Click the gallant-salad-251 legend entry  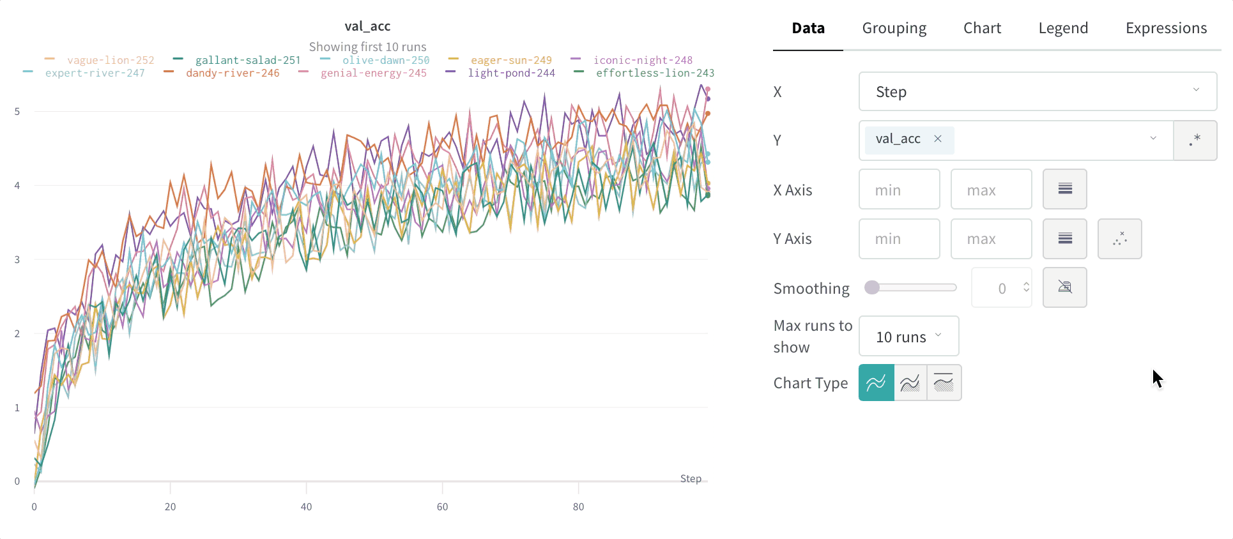click(247, 60)
